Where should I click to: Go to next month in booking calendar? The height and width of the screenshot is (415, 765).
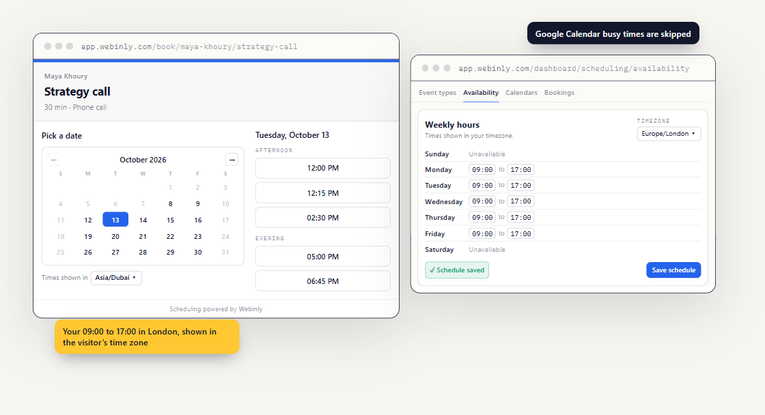click(232, 160)
